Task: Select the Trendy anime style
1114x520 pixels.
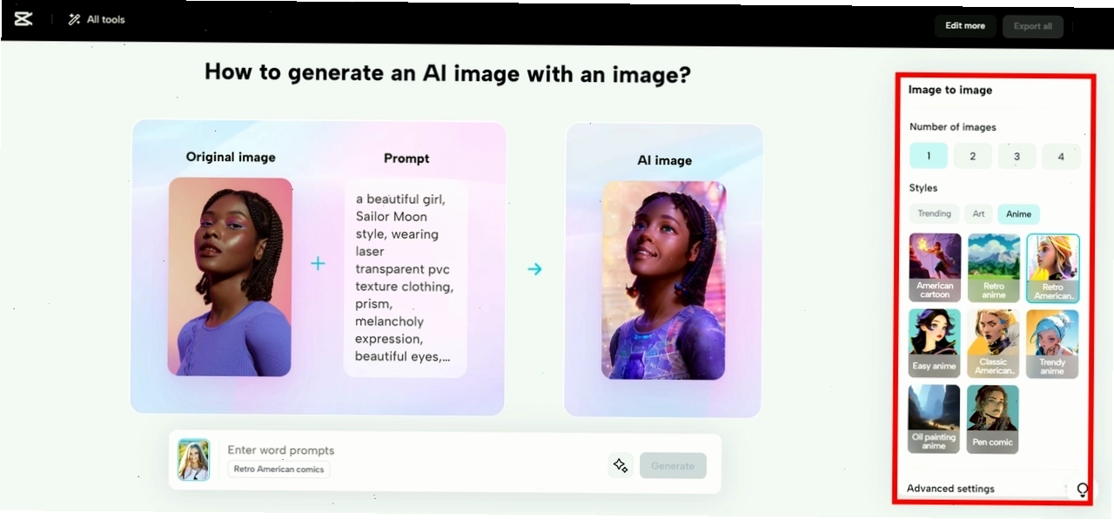Action: click(x=1052, y=343)
